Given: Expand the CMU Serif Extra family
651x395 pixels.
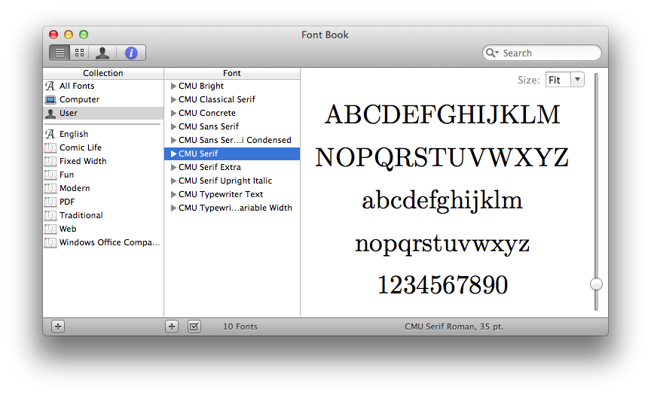Looking at the screenshot, I should 173,168.
